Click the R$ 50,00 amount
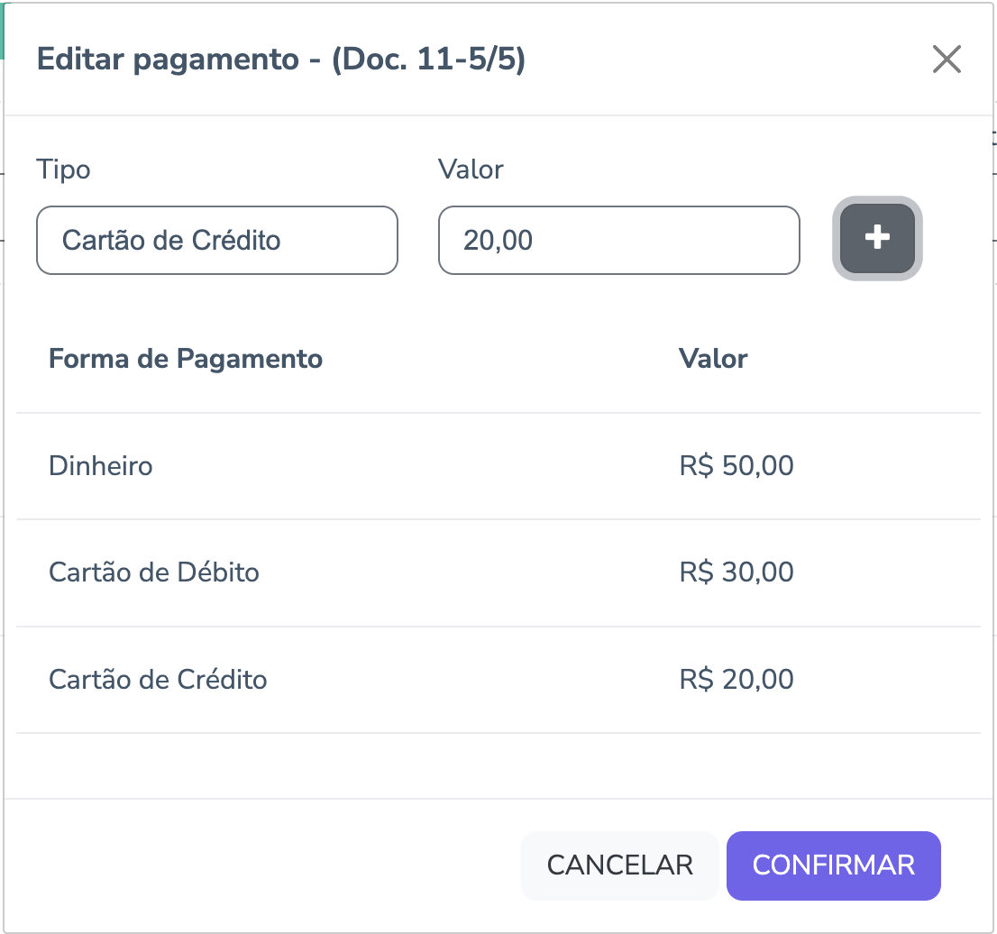 click(736, 466)
